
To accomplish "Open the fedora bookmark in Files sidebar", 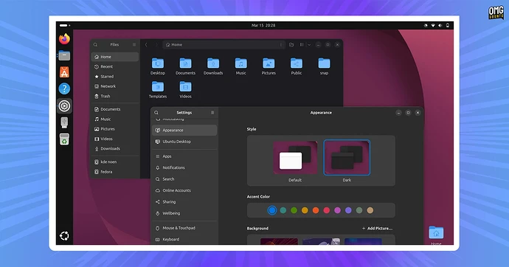I will 115,172.
